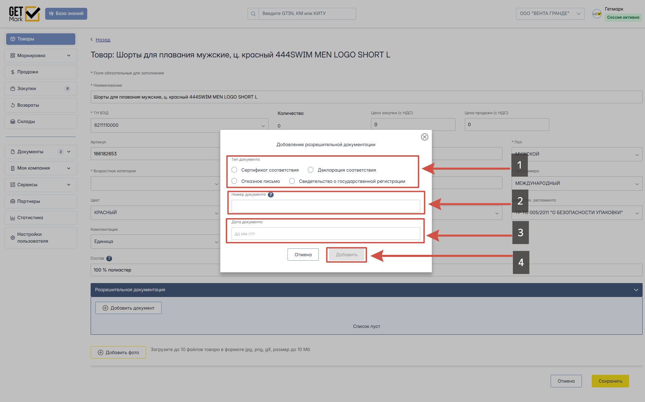The image size is (645, 402).
Task: Open Настройки пользователя in sidebar
Action: point(41,238)
